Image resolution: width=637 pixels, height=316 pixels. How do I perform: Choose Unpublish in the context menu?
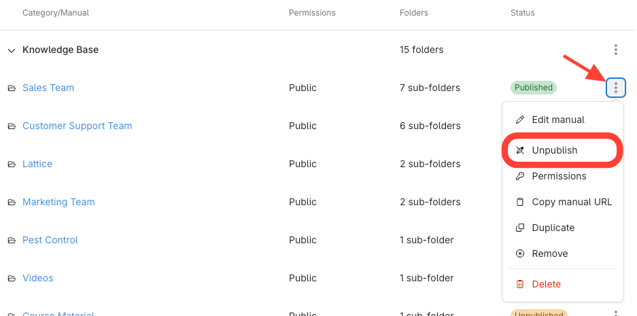[554, 150]
